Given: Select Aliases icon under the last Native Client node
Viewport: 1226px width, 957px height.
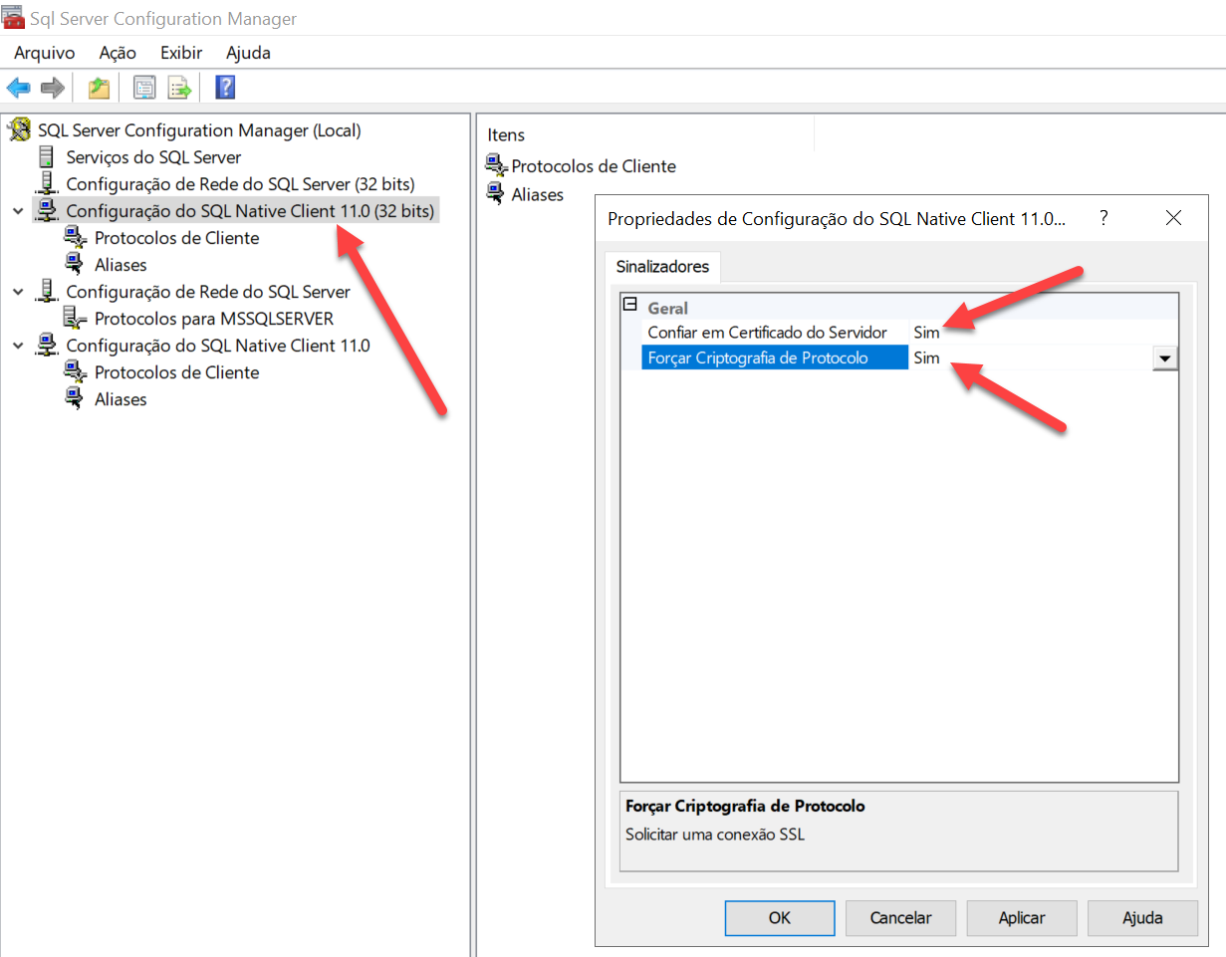Looking at the screenshot, I should point(75,398).
